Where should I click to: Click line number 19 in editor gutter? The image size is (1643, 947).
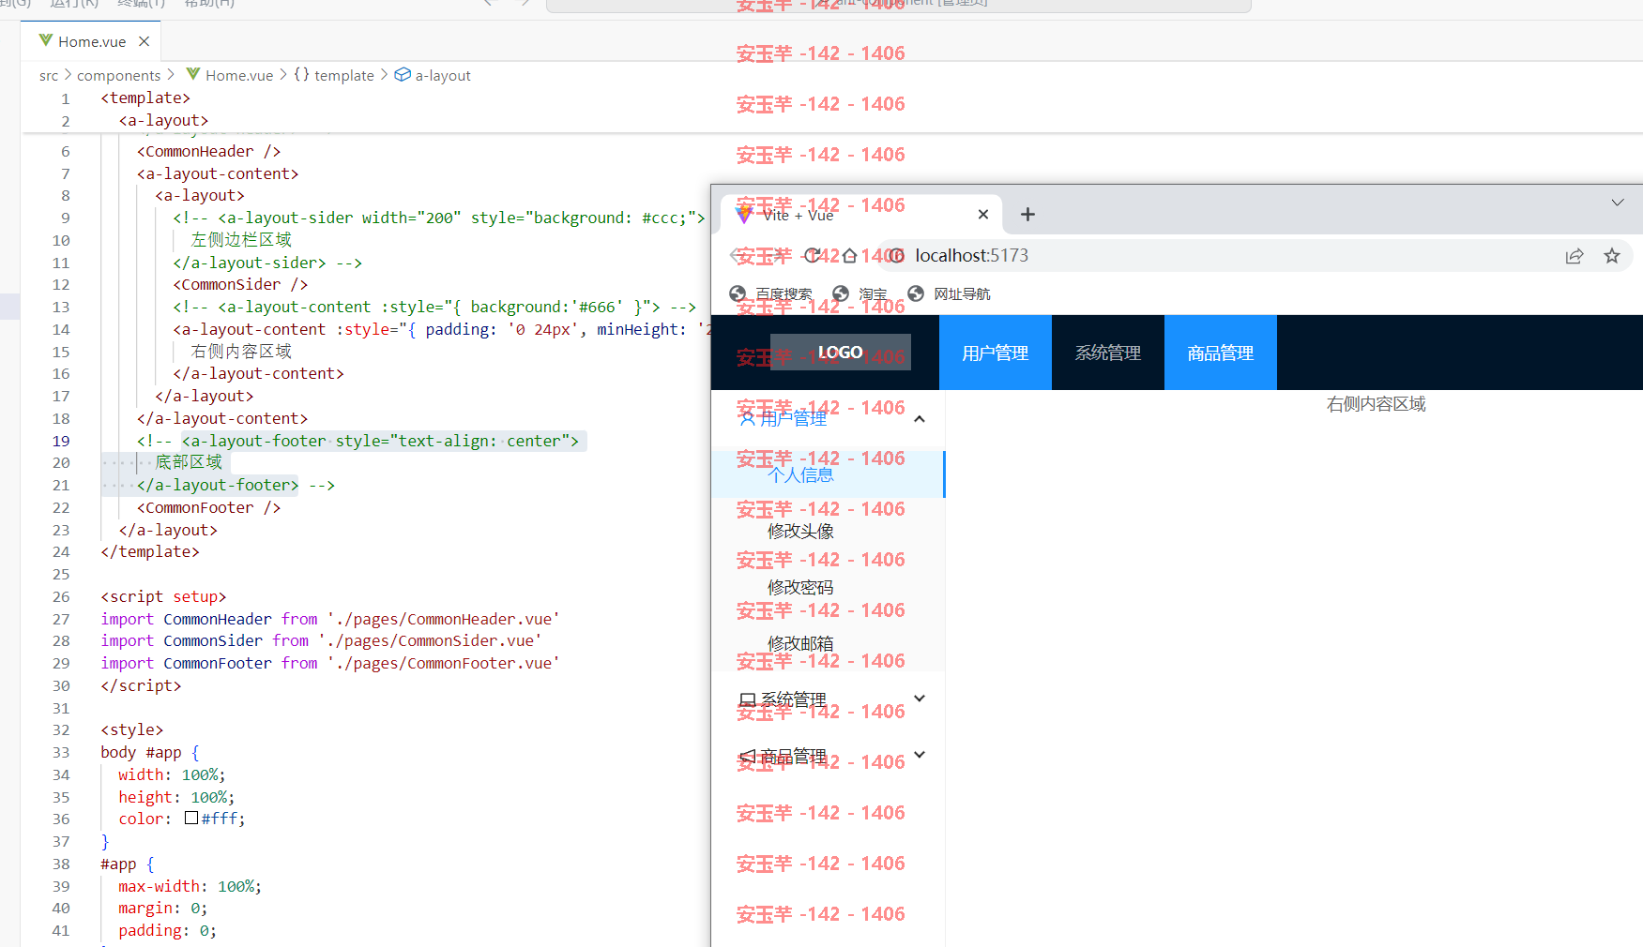tap(61, 441)
